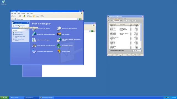Open the File menu in Control Panel
177x99 pixels.
(x=12, y=13)
